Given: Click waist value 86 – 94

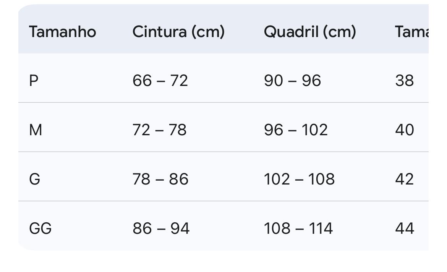Looking at the screenshot, I should [x=161, y=228].
